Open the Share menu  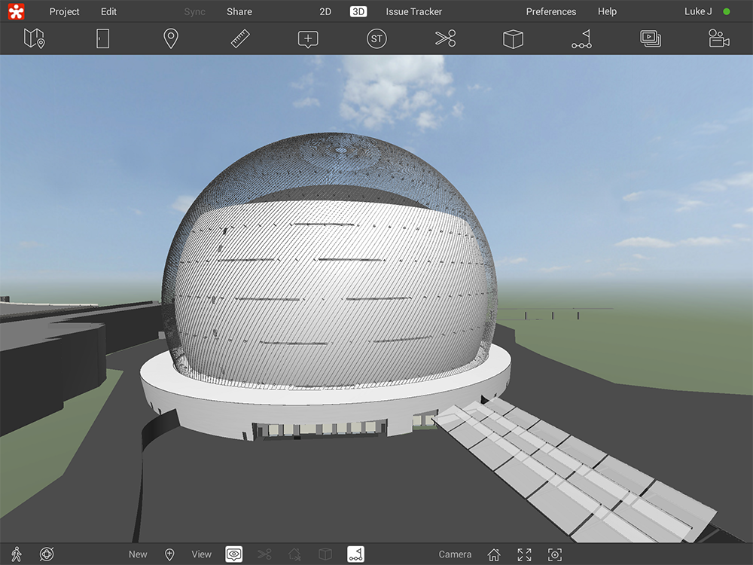pyautogui.click(x=239, y=11)
